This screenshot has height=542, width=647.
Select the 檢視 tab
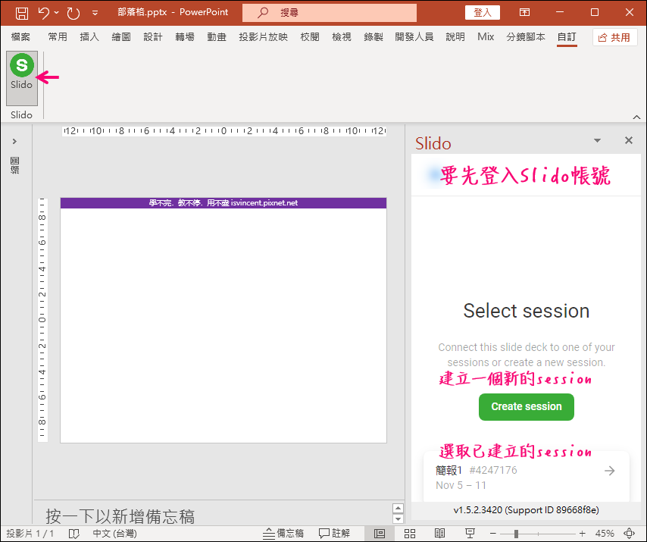(x=342, y=37)
